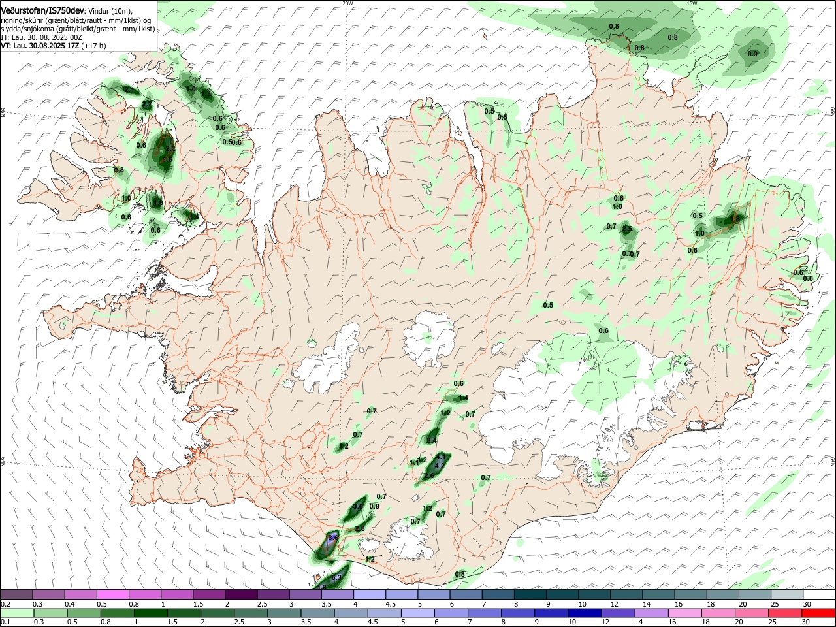Click the 4.9 precipitation value on the map
Viewport: 836px width, 627px height.
321,587
